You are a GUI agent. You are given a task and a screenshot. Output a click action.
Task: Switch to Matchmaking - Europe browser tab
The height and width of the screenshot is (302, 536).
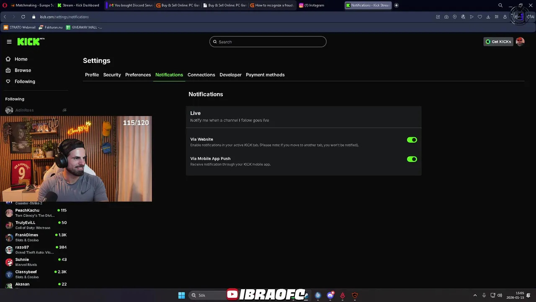[32, 5]
